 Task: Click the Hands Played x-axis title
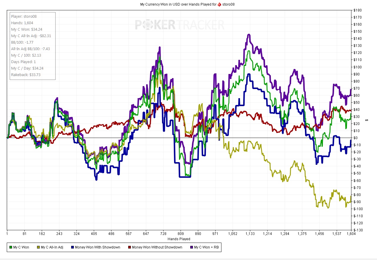coord(179,239)
